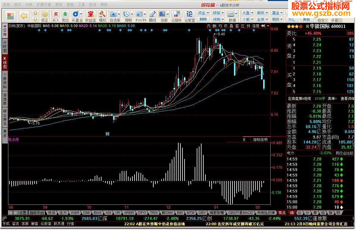The height and width of the screenshot is (230, 356).
Task: Open the 论股堂 forum icon
Action: tap(190, 14)
